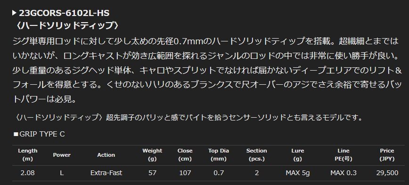Click the Weight (g) column header
409x185 pixels.
pyautogui.click(x=152, y=155)
